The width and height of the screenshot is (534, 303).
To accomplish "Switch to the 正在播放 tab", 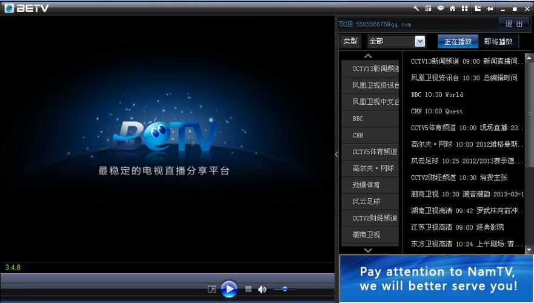I will [458, 42].
